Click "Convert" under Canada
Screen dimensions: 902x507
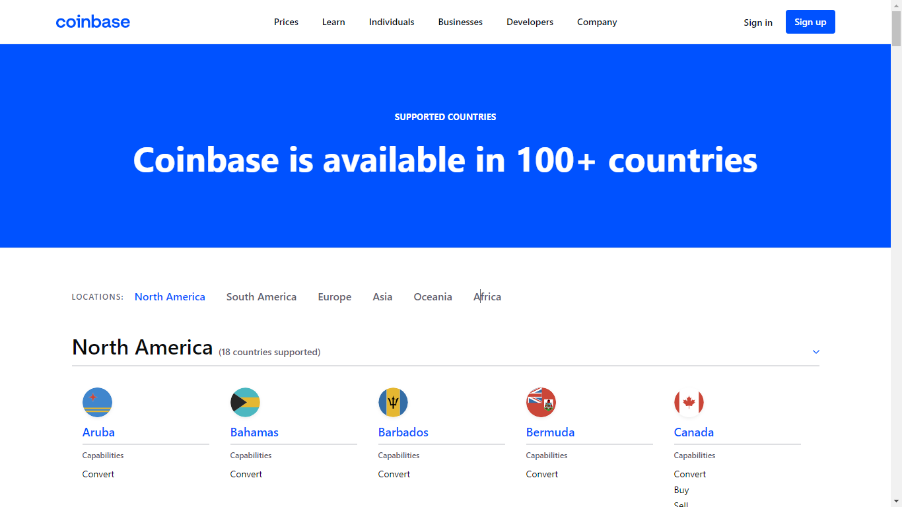click(x=690, y=474)
